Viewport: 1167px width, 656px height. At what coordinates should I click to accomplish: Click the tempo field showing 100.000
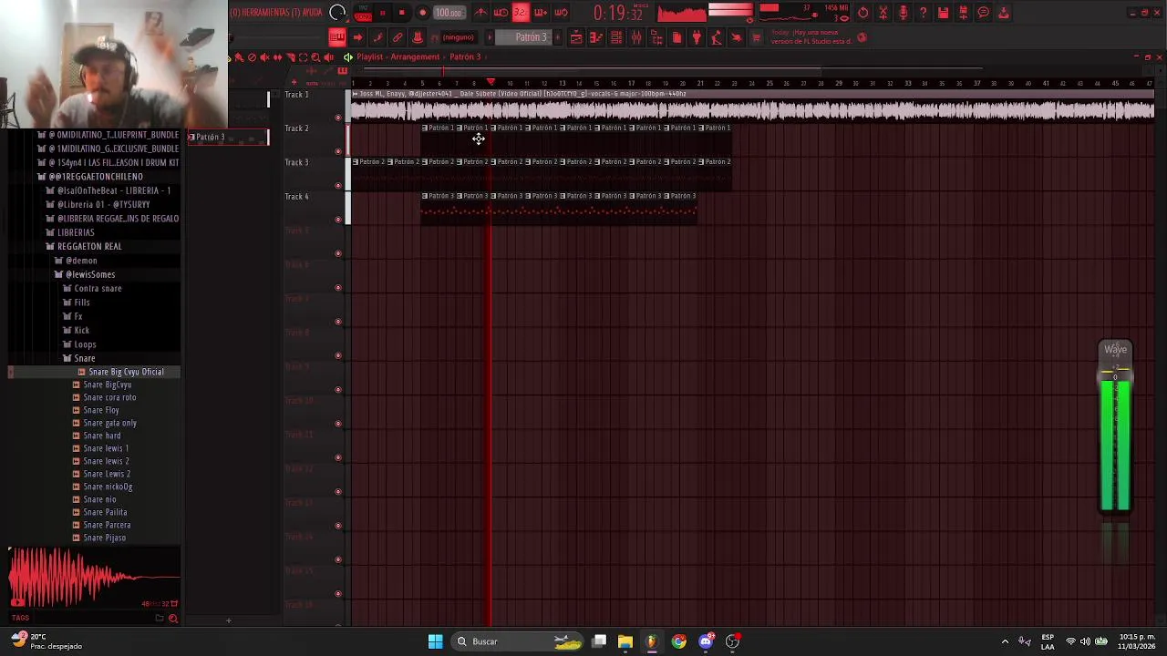point(449,13)
